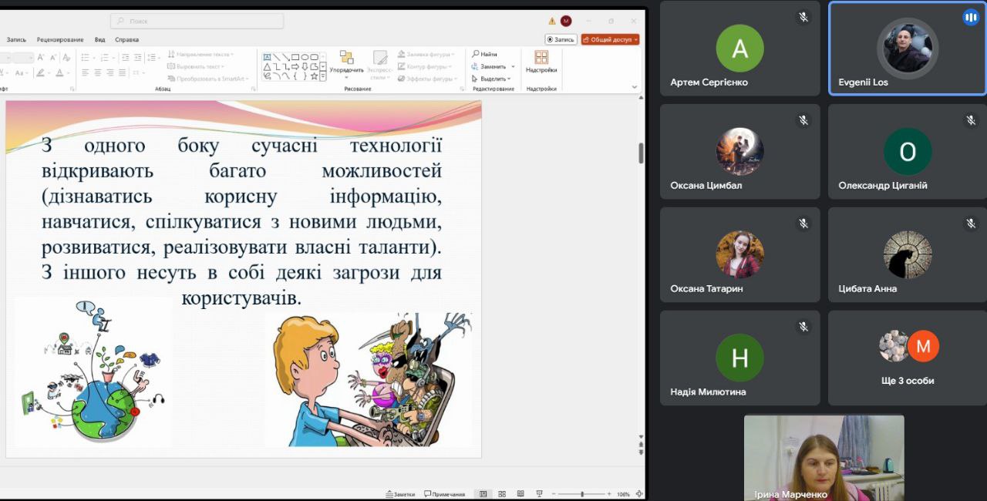987x501 pixels.
Task: Select the bulleted list icon
Action: point(85,57)
